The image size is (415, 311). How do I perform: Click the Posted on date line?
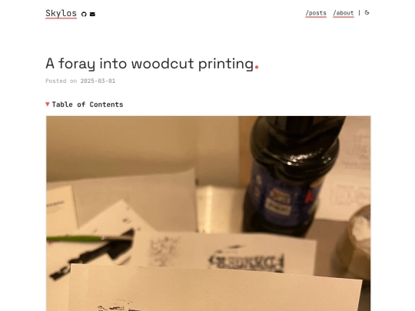click(81, 81)
